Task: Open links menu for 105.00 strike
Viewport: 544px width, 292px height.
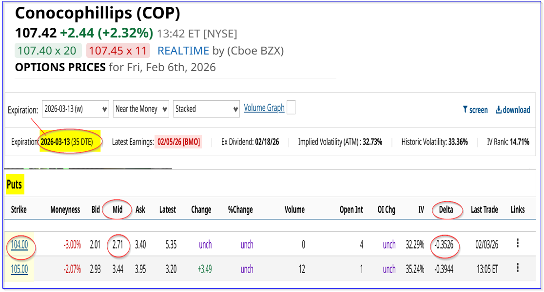Action: pyautogui.click(x=518, y=268)
